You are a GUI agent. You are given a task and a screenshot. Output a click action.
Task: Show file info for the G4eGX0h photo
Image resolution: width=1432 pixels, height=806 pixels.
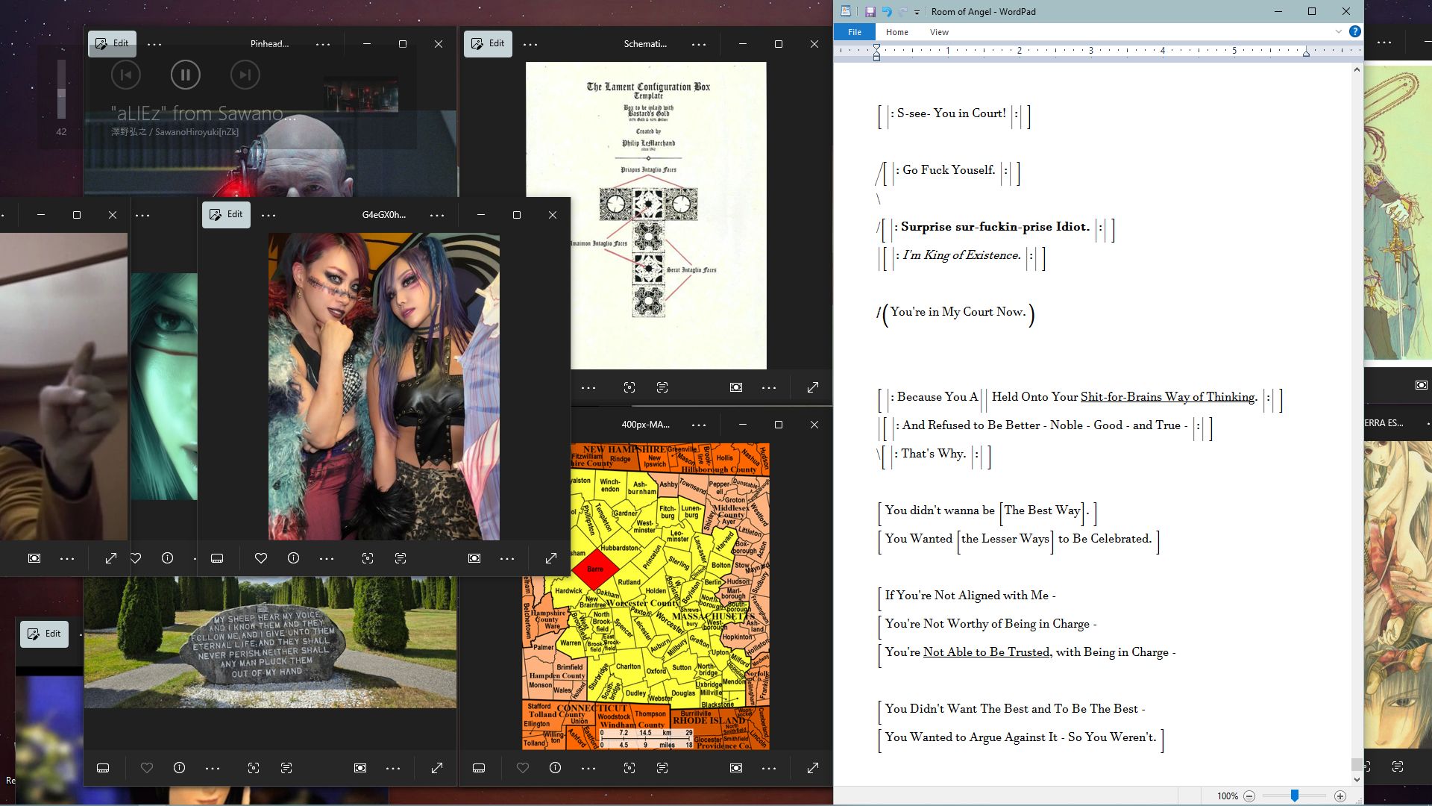pos(294,558)
